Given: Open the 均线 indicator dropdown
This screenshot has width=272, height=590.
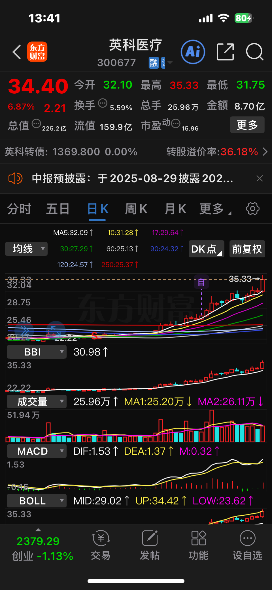Looking at the screenshot, I should [x=26, y=249].
